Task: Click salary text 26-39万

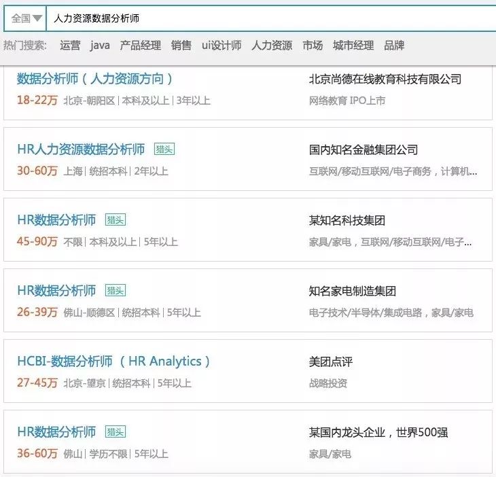Action: tap(37, 312)
